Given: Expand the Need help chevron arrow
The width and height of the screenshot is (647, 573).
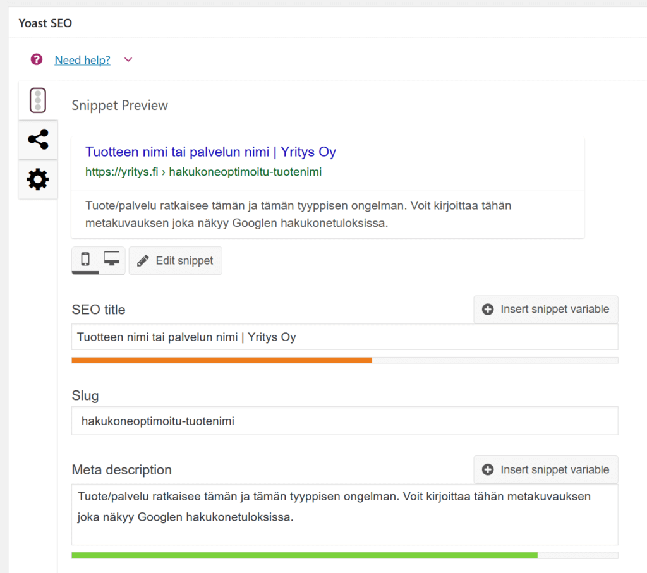Looking at the screenshot, I should pyautogui.click(x=128, y=60).
